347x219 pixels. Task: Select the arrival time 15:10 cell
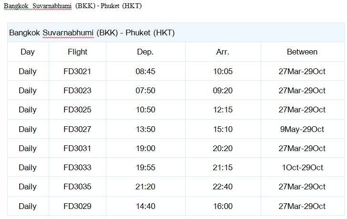223,129
